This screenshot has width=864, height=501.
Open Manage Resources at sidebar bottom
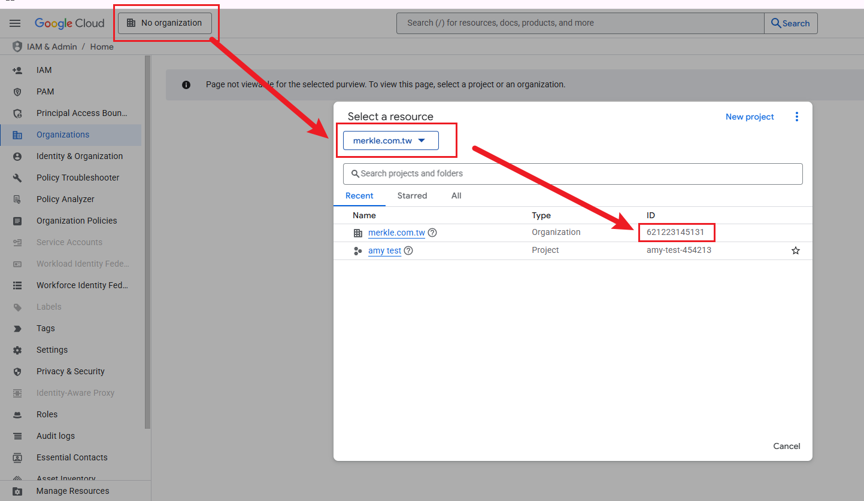[71, 491]
